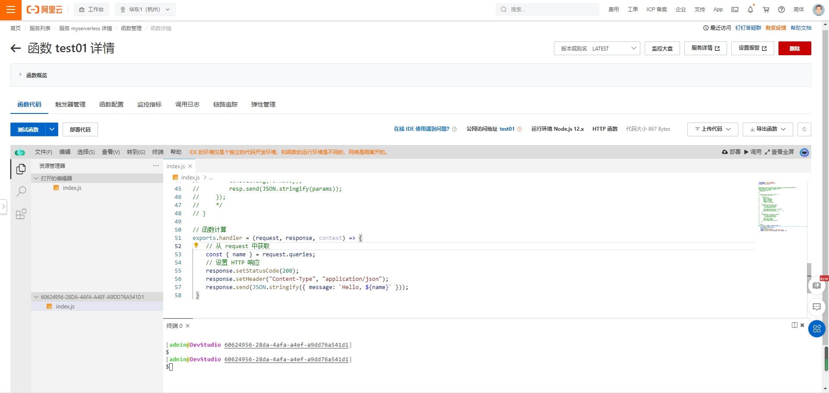Select the Explorer files icon in IDE sidebar

click(x=21, y=169)
